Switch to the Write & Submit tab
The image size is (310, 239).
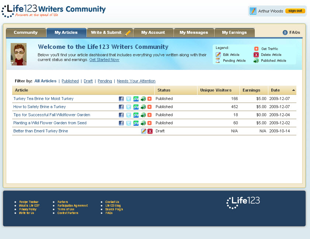point(110,33)
